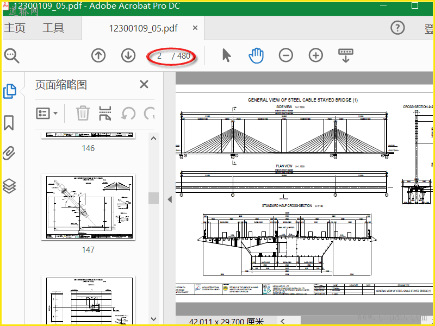The image size is (435, 326).
Task: Zoom out with minus button
Action: pos(286,55)
